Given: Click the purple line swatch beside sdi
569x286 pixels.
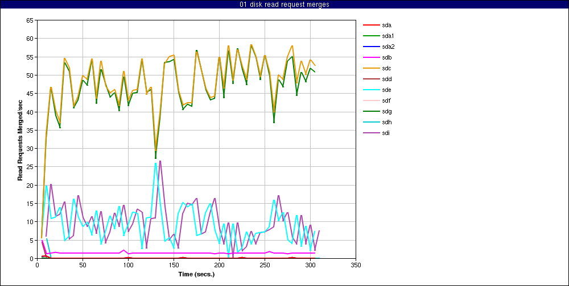Looking at the screenshot, I should tap(370, 133).
